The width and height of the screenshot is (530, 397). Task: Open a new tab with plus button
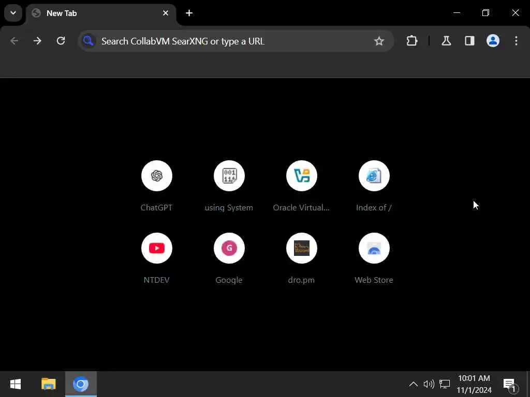click(189, 13)
